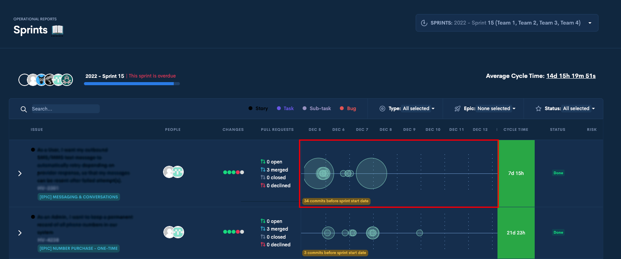Sort by the PEOPLE column header
Screen dimensions: 621x259
(x=173, y=130)
